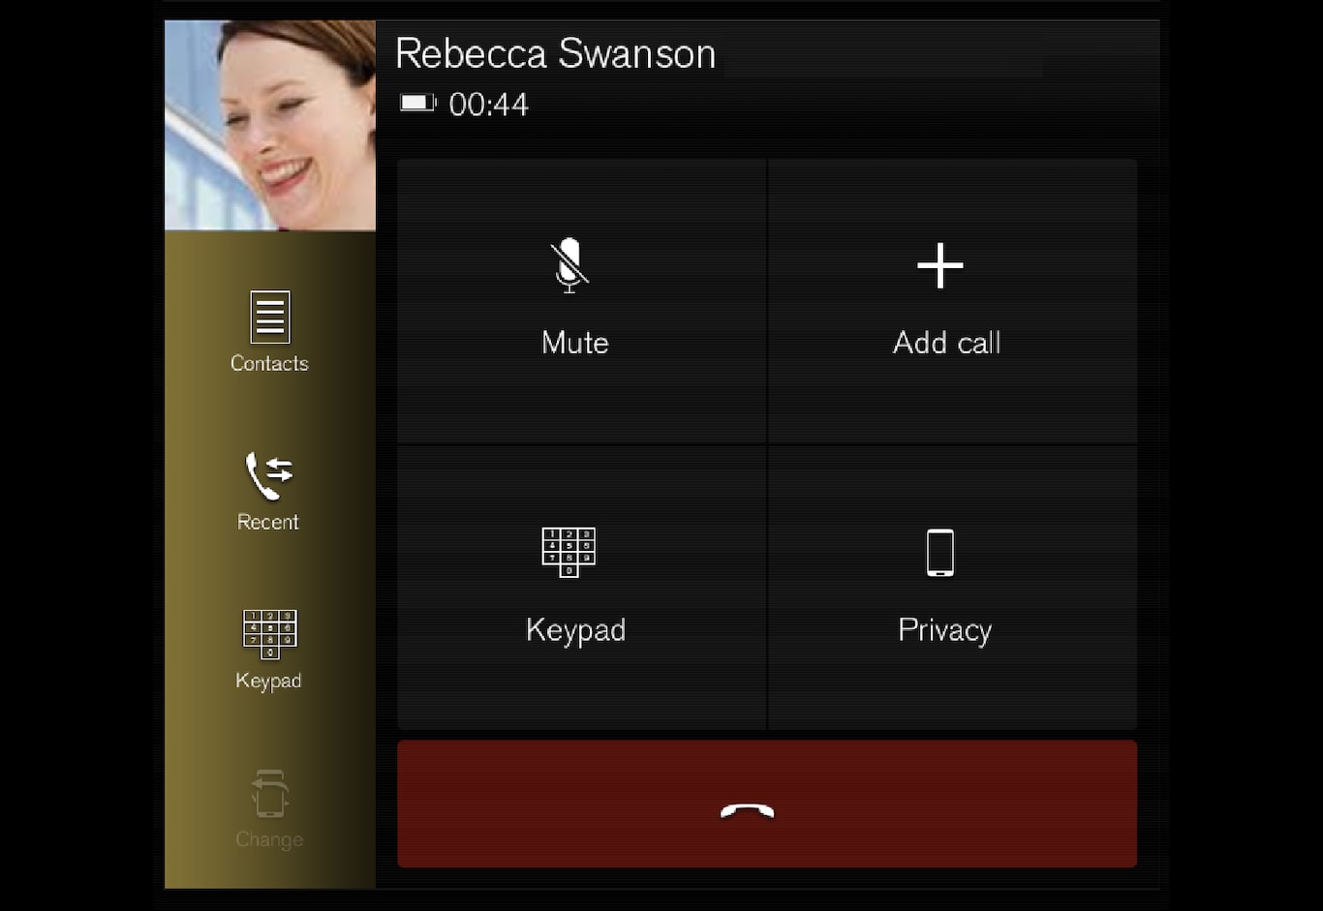Open Recent calls in the sidebar

point(268,492)
